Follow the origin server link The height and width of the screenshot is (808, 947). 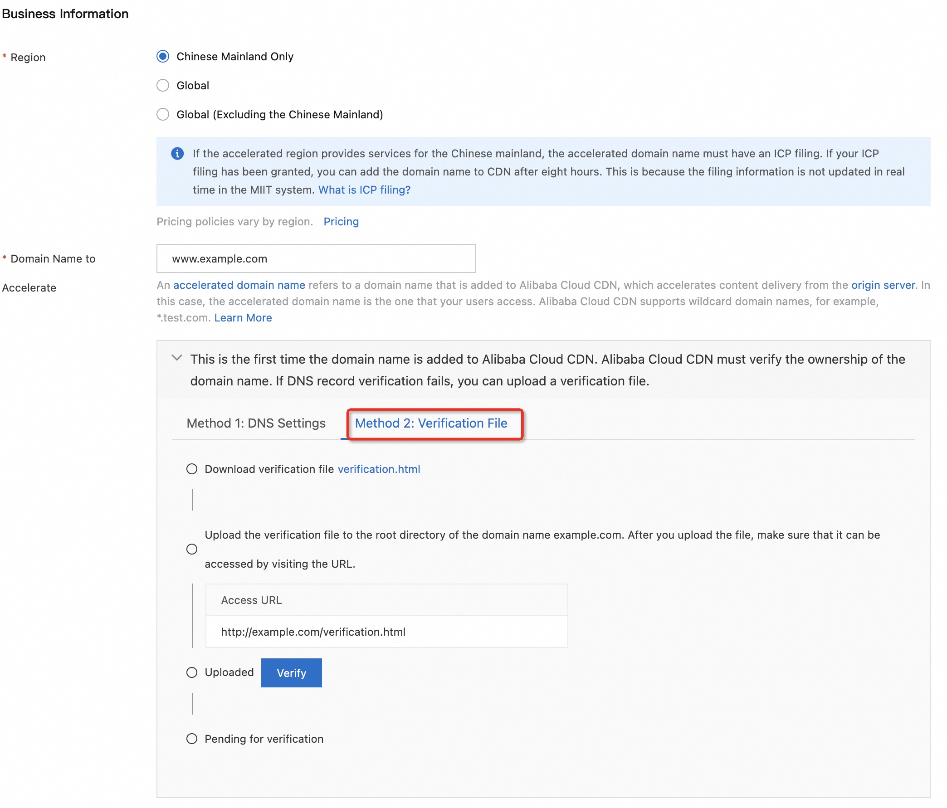[x=883, y=285]
